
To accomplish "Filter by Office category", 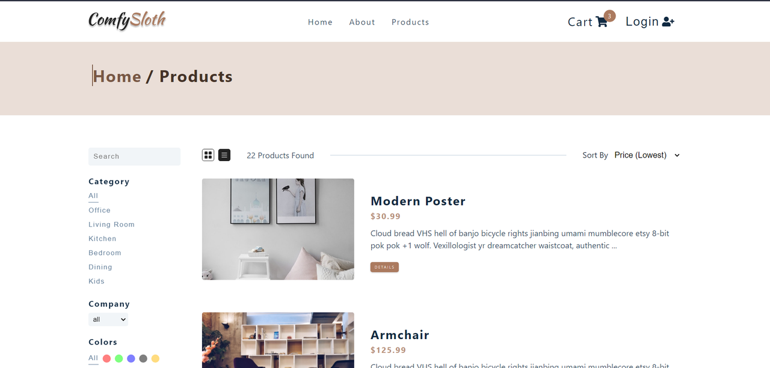I will [x=99, y=210].
